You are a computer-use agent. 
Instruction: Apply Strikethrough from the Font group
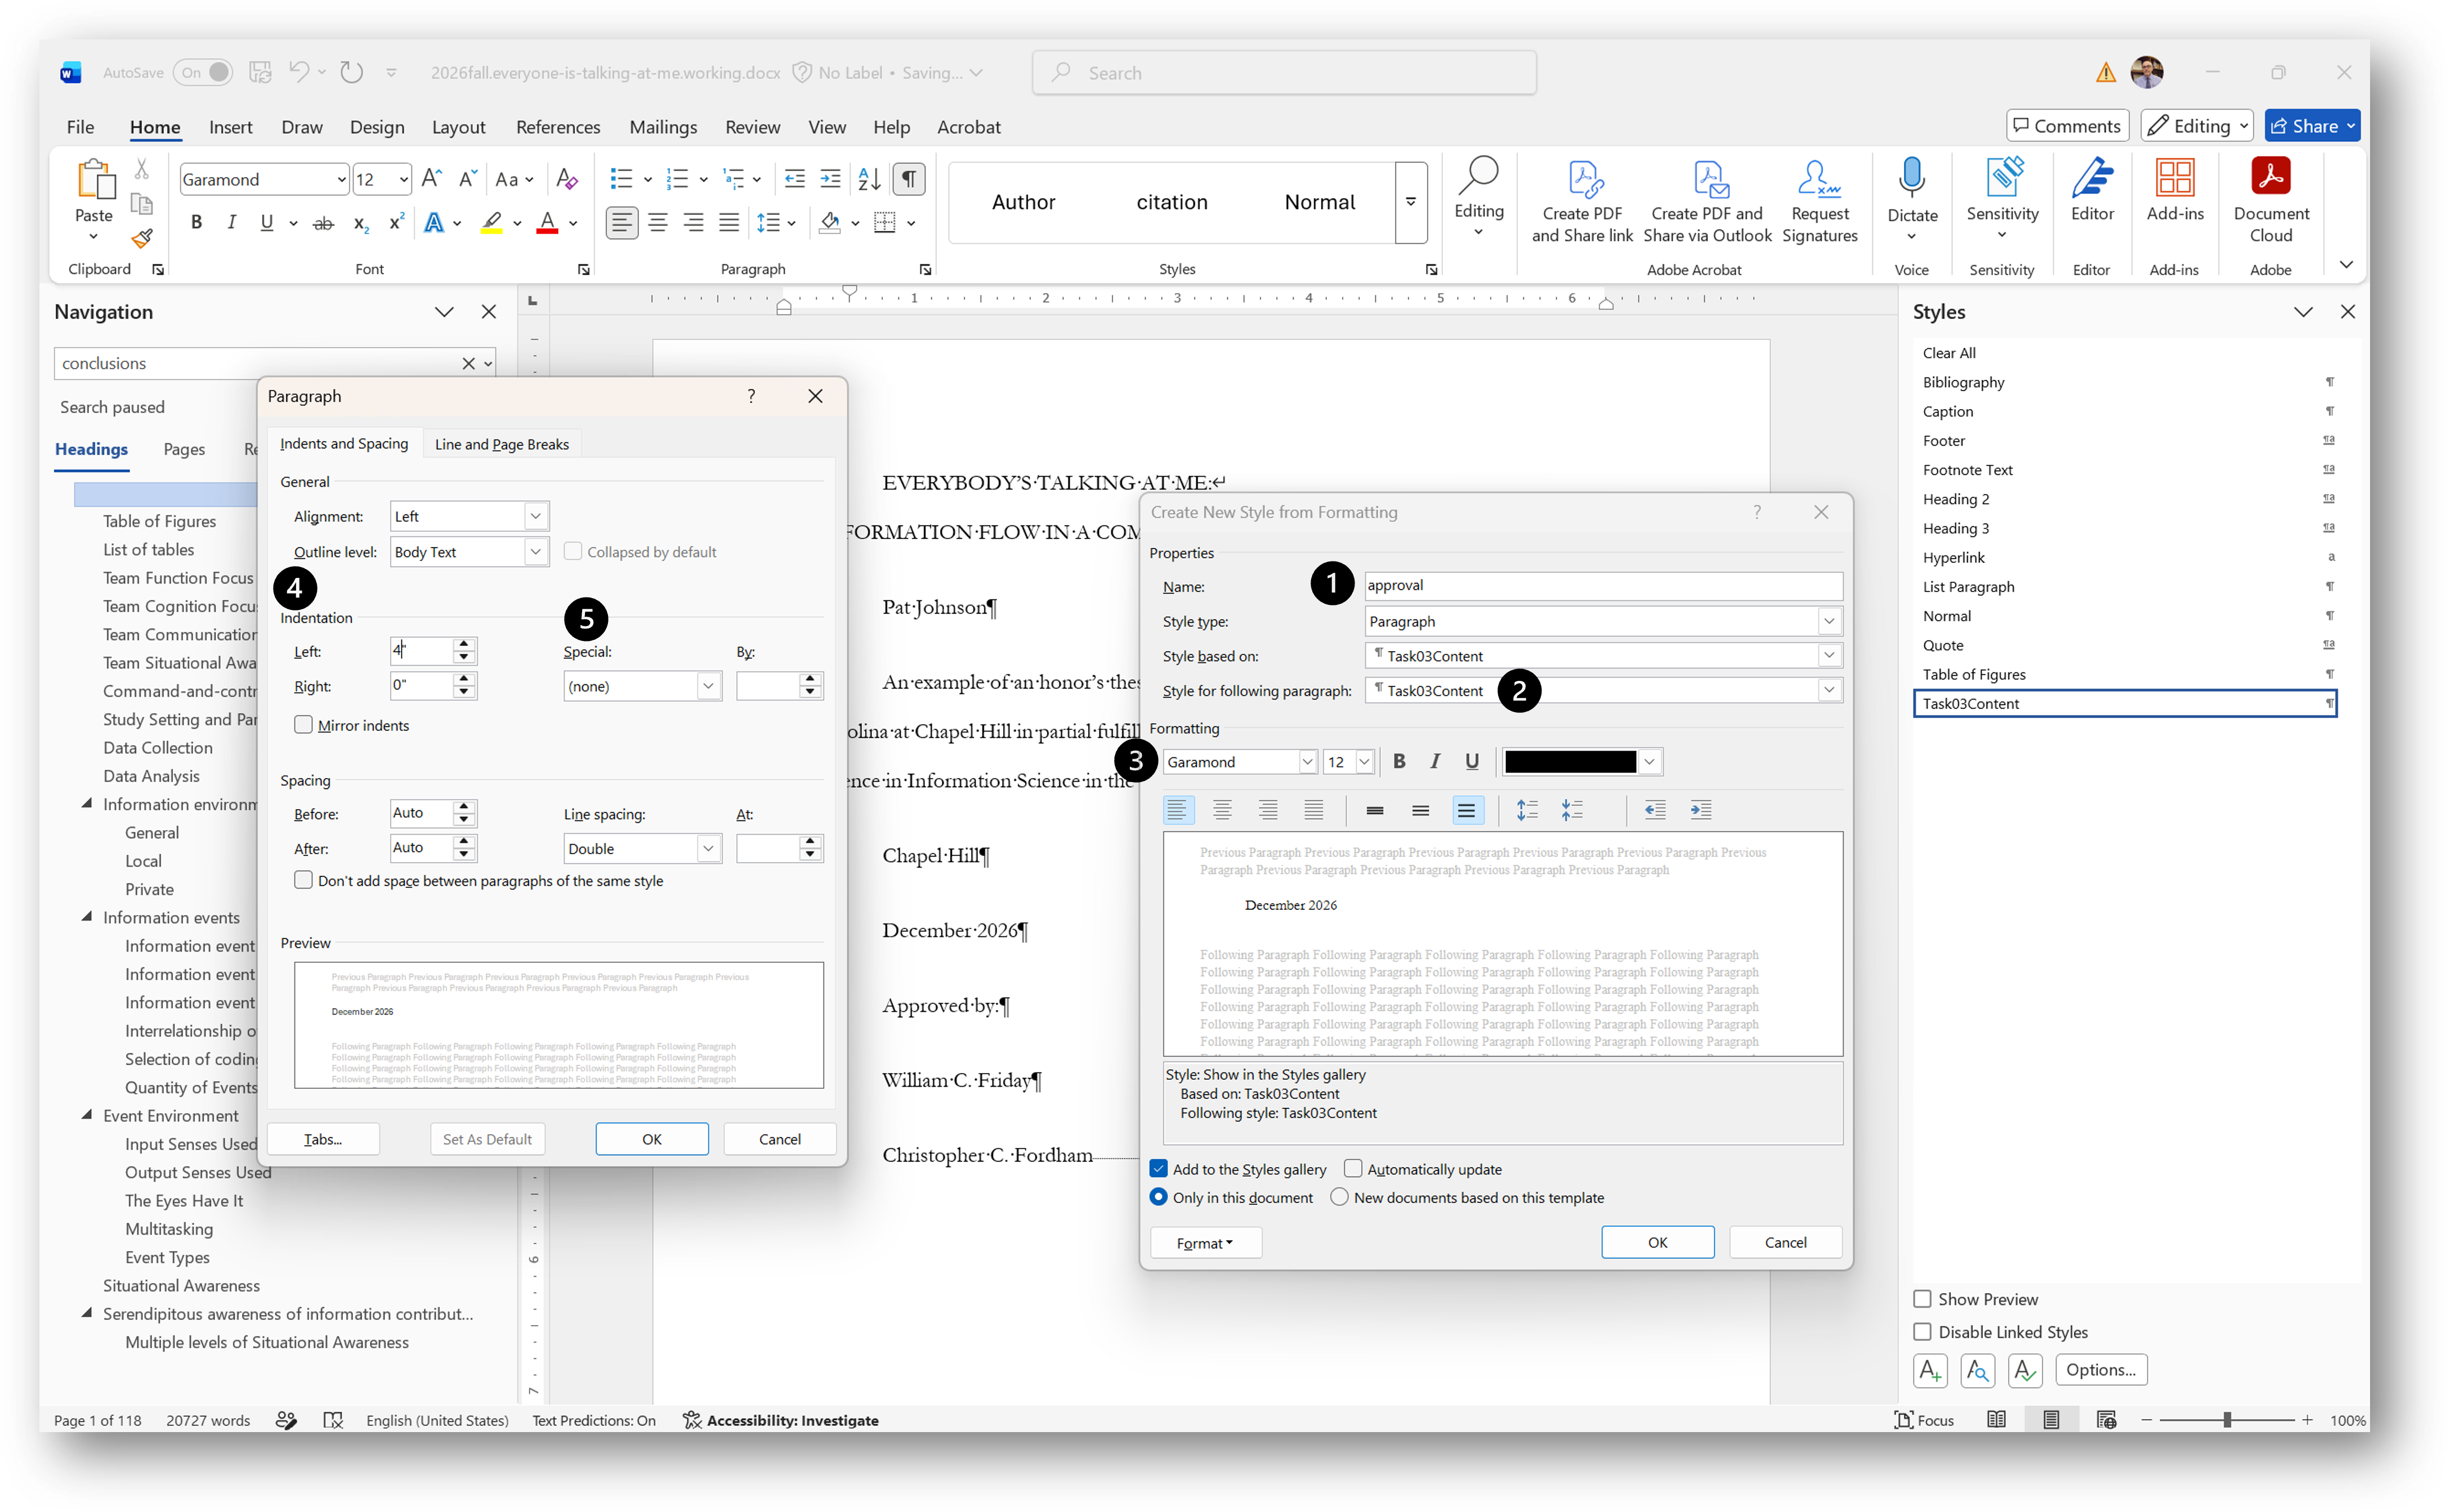(322, 223)
